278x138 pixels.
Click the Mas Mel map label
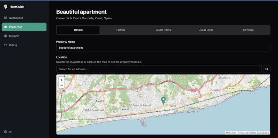click(126, 109)
